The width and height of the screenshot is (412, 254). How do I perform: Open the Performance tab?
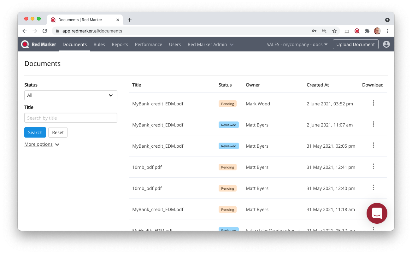[149, 44]
